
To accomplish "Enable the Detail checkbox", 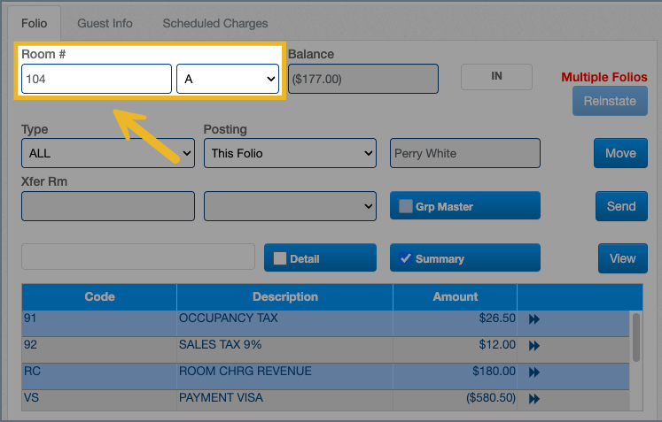I will click(280, 258).
